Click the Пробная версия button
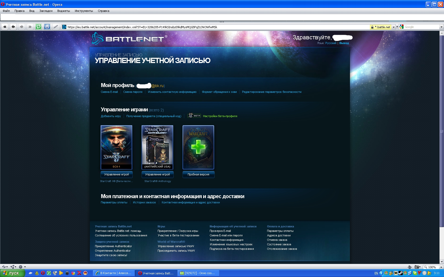 coord(198,174)
